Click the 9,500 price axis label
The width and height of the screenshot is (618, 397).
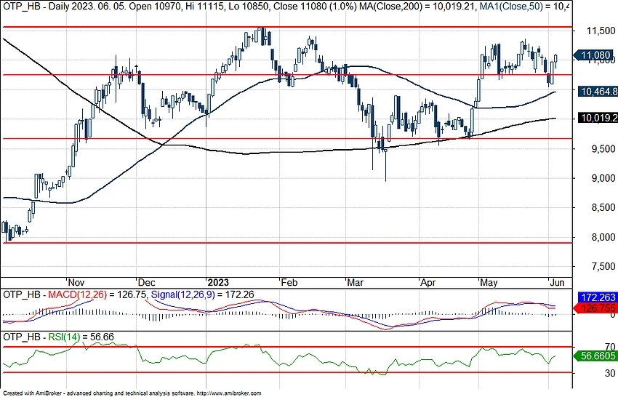(603, 148)
